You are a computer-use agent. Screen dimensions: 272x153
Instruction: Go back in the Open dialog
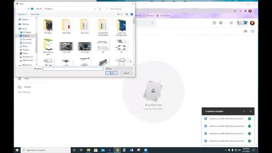tap(18, 9)
